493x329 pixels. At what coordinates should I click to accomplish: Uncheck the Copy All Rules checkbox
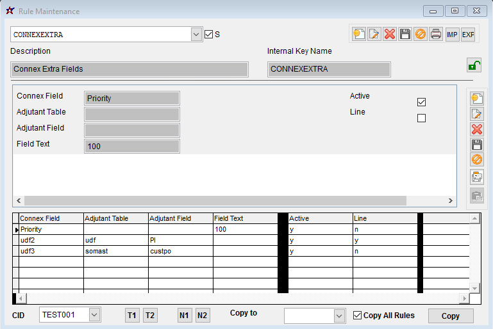pyautogui.click(x=358, y=315)
